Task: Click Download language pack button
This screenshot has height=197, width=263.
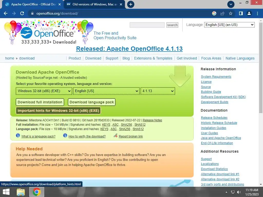Action: click(92, 102)
